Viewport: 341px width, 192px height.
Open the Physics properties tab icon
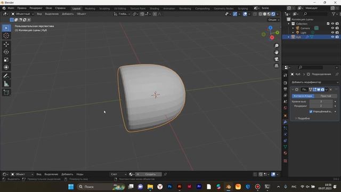coord(285,134)
